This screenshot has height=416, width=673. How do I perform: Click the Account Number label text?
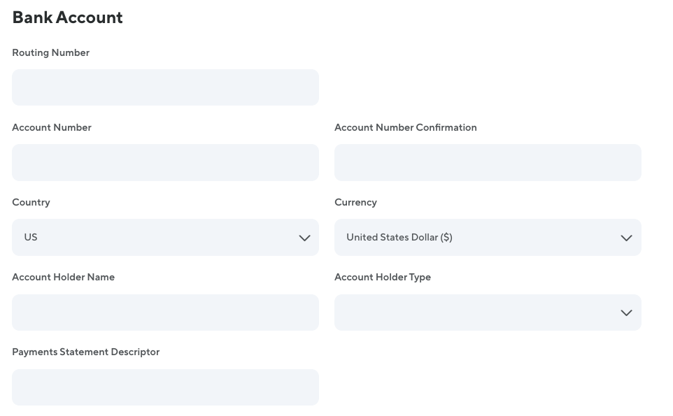point(52,127)
